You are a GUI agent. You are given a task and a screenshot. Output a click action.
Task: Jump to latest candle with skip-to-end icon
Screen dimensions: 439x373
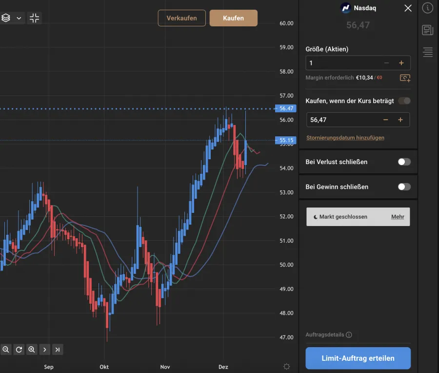click(x=57, y=350)
